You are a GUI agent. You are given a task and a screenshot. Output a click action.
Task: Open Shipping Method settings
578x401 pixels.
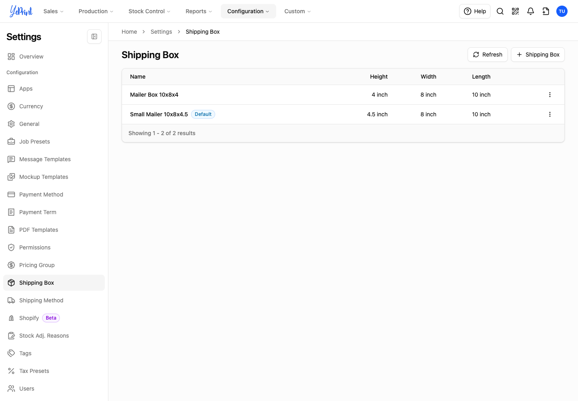[x=54, y=300]
